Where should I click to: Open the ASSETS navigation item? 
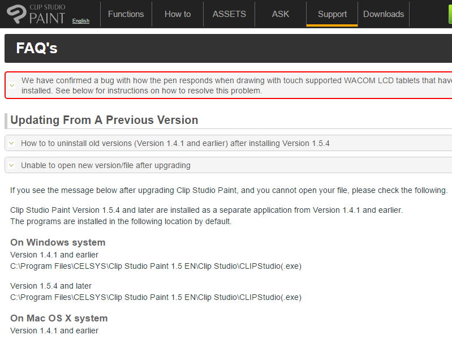[x=229, y=14]
